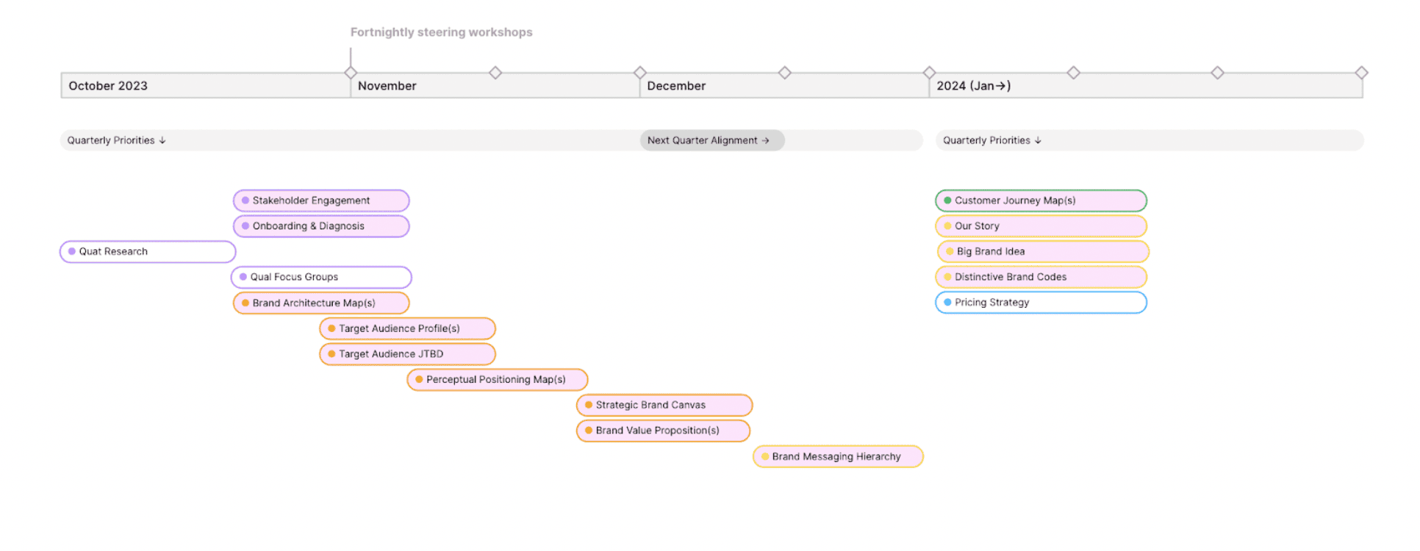Screen dimensions: 1420x551
Task: Click the diamond marker at November start
Action: pyautogui.click(x=351, y=73)
